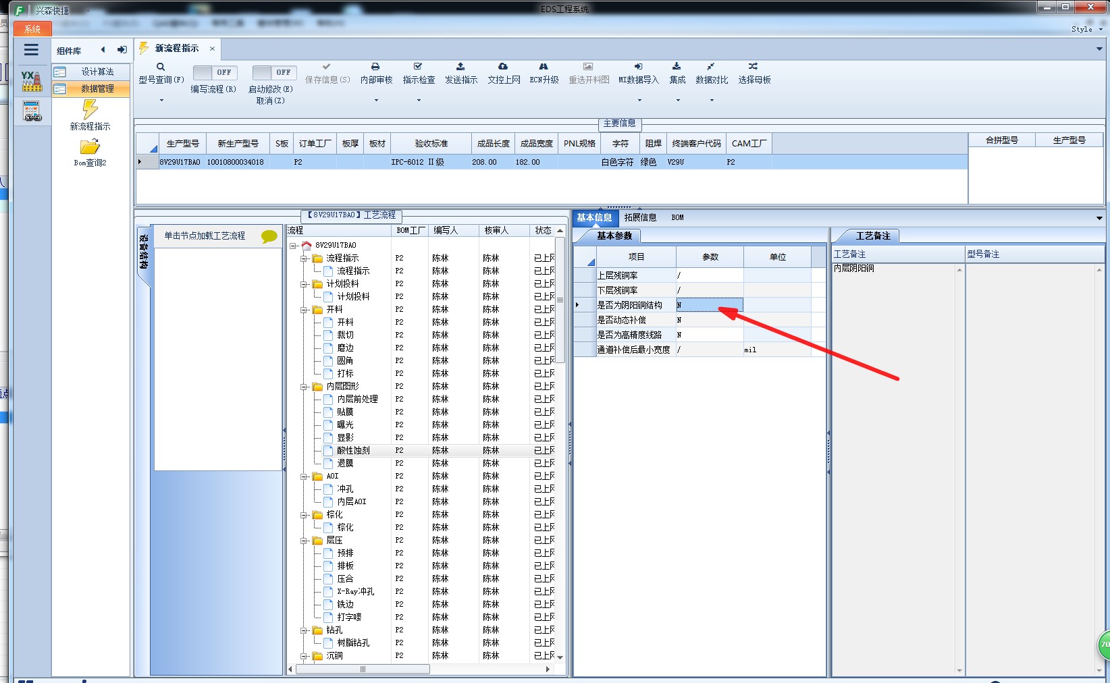Switch to the 基本信息 tab
The height and width of the screenshot is (683, 1110).
pos(594,218)
